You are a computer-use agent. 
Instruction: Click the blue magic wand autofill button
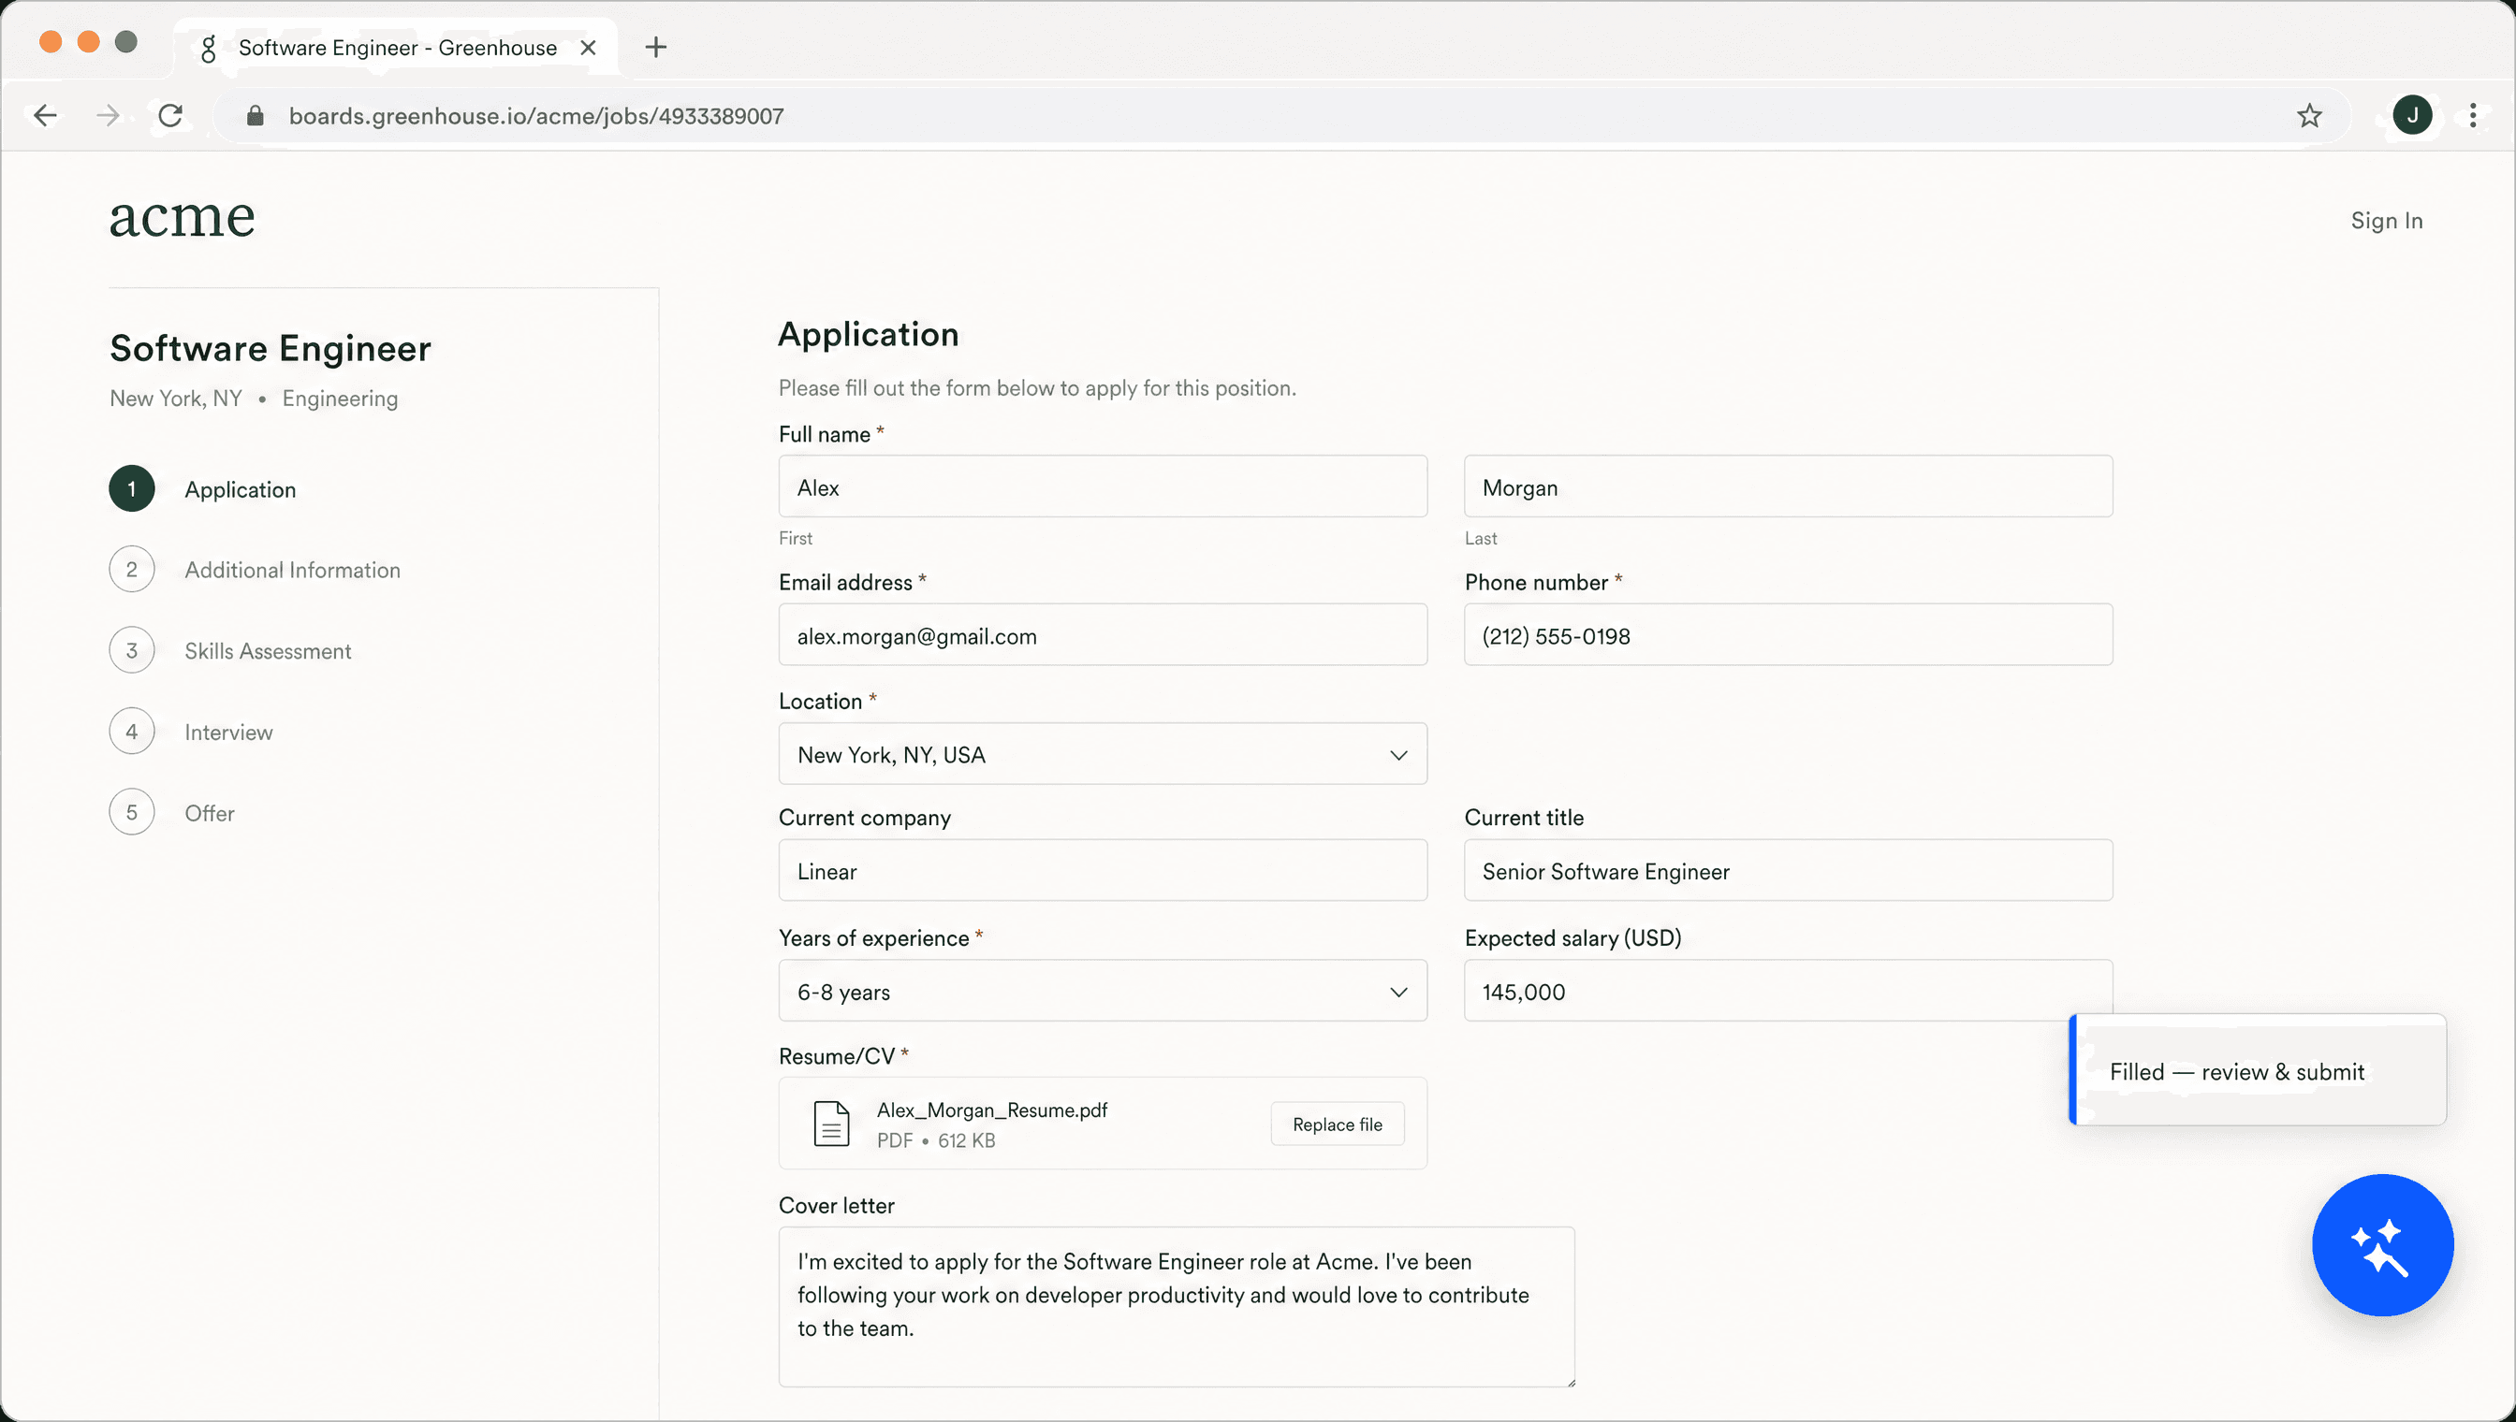pos(2382,1245)
